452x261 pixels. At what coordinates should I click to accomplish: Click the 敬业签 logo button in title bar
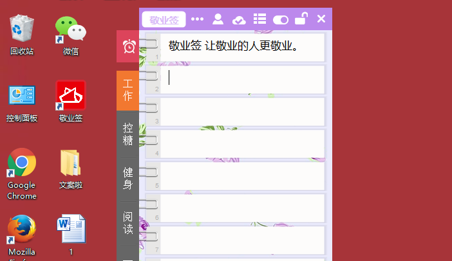click(164, 19)
